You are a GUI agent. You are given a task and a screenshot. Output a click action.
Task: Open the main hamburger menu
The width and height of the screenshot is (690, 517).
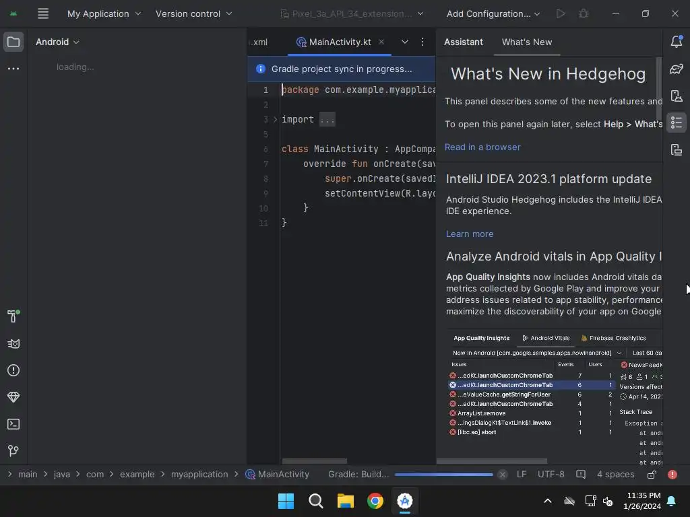[x=42, y=13]
